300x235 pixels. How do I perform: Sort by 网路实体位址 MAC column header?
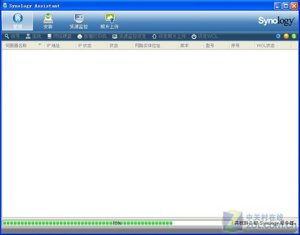(155, 46)
